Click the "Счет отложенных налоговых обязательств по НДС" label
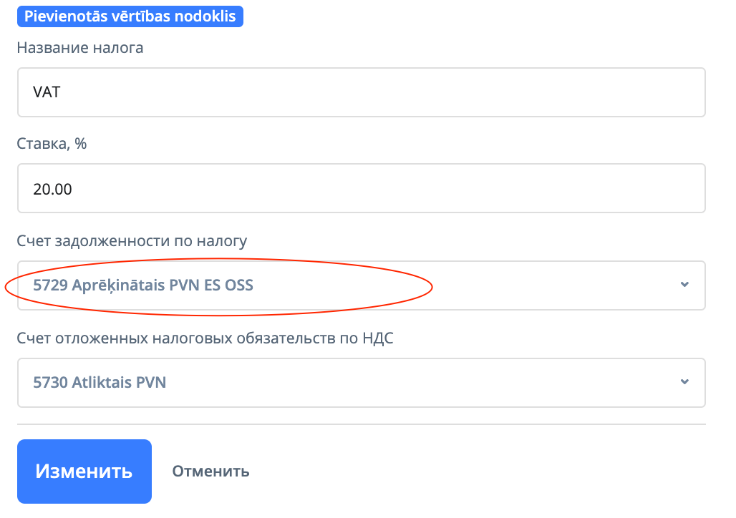Viewport: 736px width, 518px height. [205, 338]
